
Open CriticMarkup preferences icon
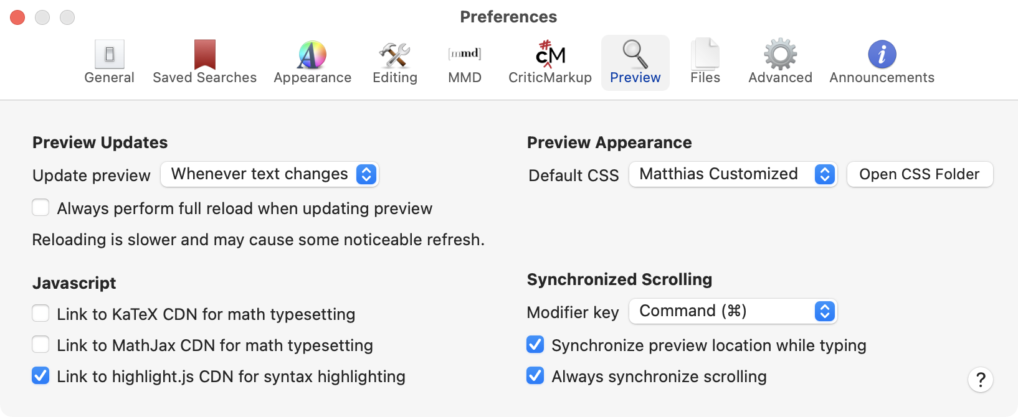550,55
